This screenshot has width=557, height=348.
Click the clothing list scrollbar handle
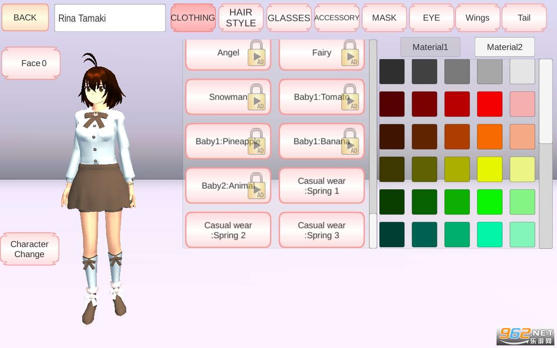[373, 231]
